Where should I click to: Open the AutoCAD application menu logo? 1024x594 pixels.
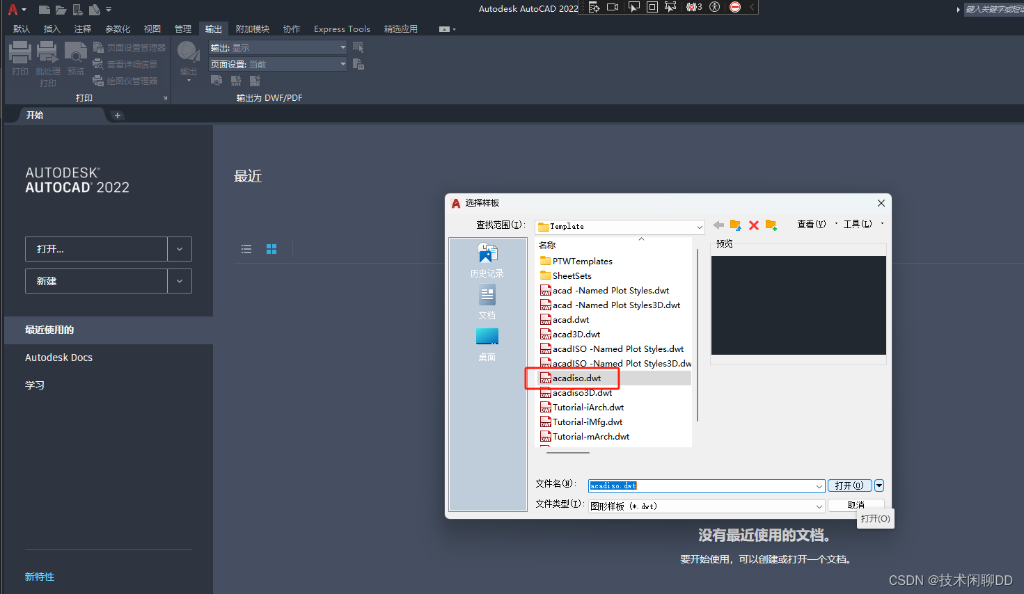click(x=13, y=10)
